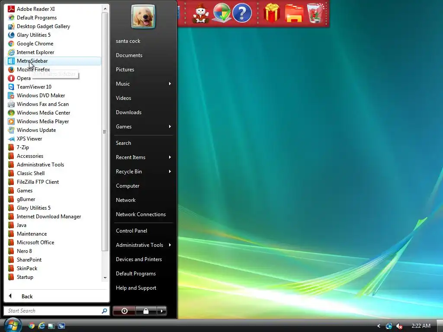The width and height of the screenshot is (443, 332).
Task: Open Mozilla Firefox icon
Action: pyautogui.click(x=11, y=70)
